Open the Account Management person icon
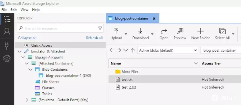 7,32
